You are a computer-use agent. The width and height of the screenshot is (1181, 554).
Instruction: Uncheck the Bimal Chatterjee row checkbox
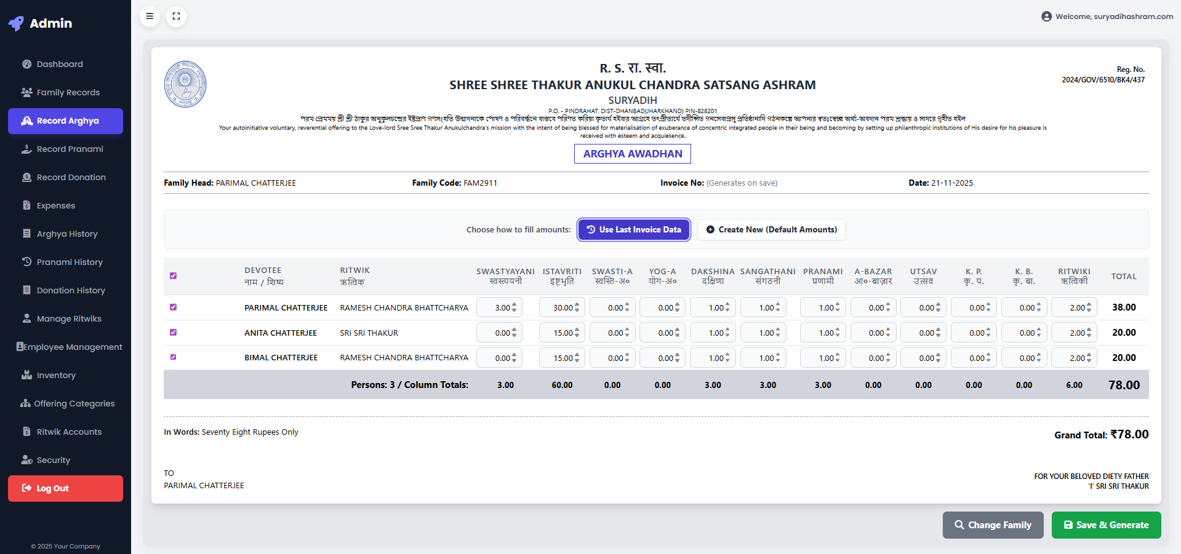click(174, 357)
